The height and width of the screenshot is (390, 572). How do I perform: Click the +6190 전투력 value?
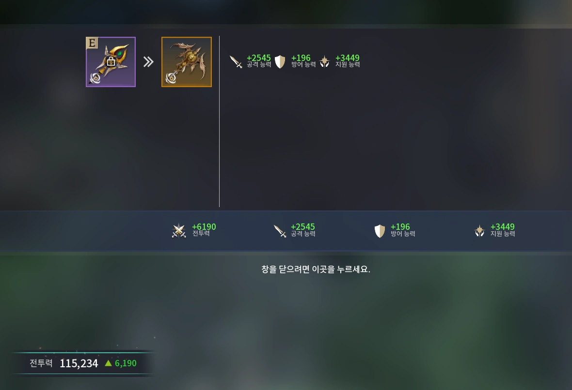click(204, 230)
